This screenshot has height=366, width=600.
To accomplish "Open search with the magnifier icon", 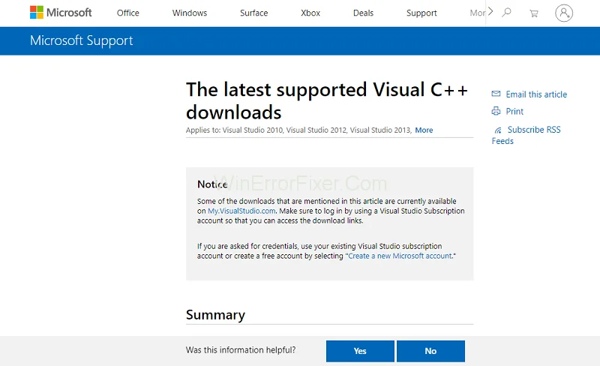I will [x=507, y=13].
